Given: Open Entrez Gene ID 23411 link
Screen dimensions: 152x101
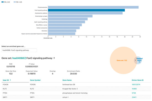Looking at the screenshot, I should 134,97.
